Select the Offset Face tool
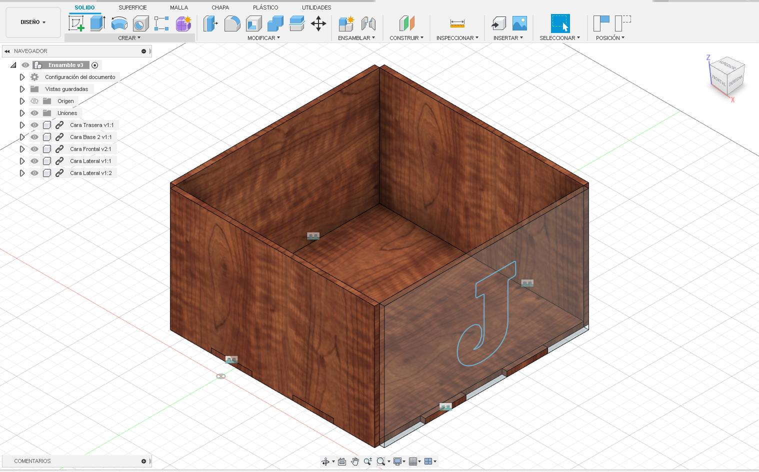 (x=296, y=23)
